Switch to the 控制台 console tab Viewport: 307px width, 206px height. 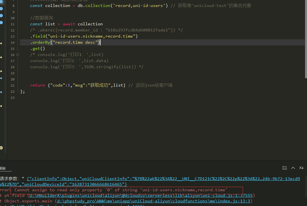click(3, 168)
